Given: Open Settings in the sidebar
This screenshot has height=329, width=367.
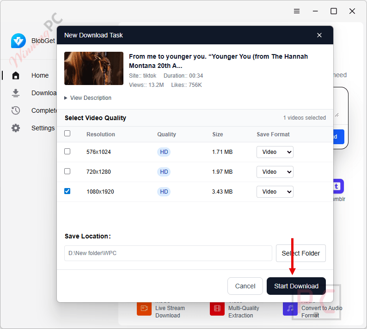Looking at the screenshot, I should click(x=43, y=128).
